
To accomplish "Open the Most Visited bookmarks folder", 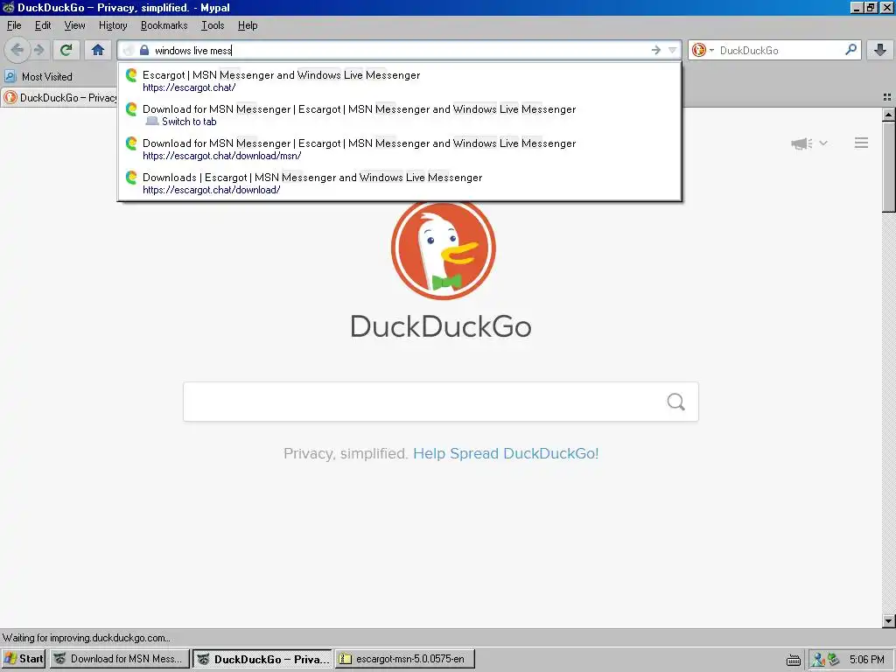I will (x=38, y=77).
